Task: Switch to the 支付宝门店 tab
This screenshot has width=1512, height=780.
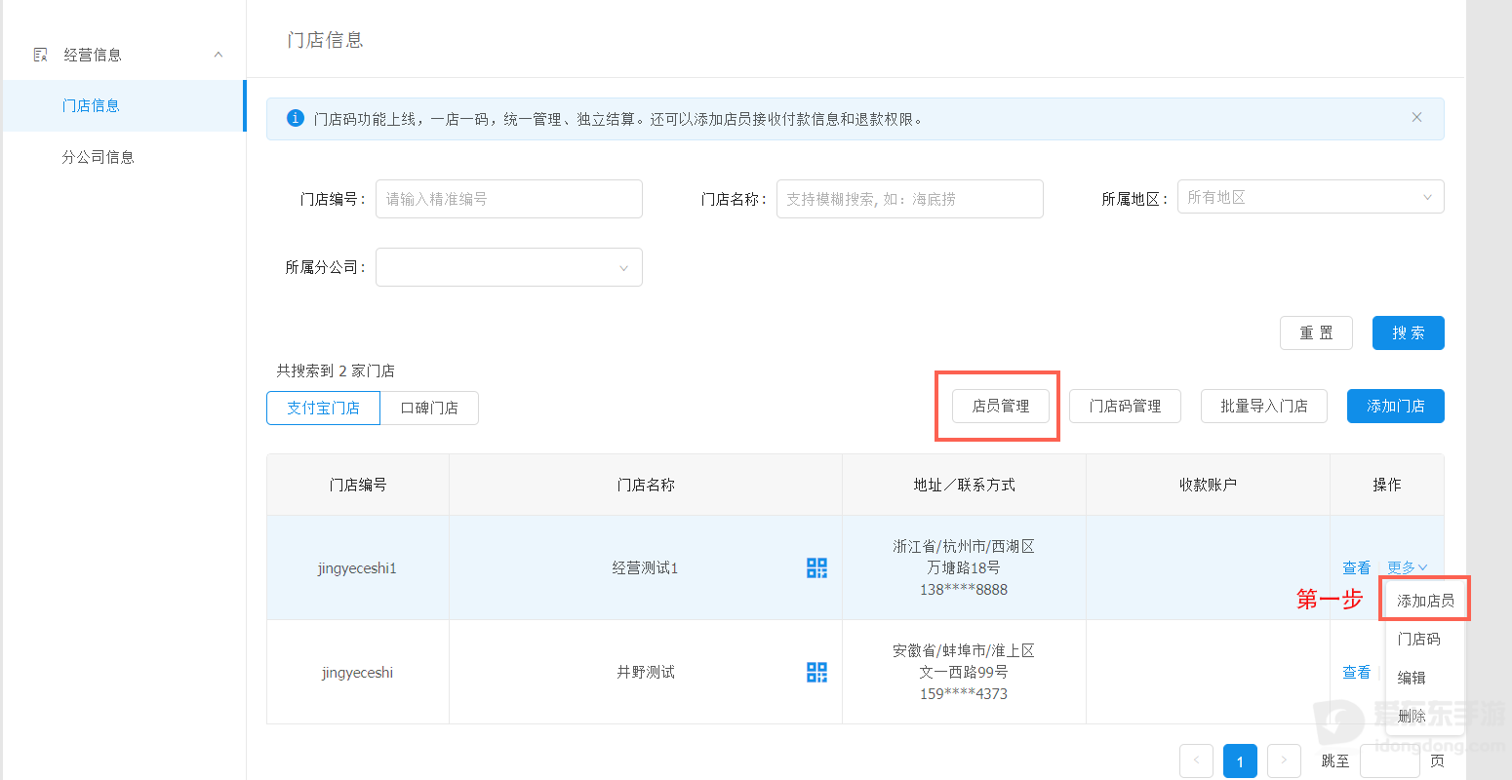Action: pyautogui.click(x=323, y=408)
